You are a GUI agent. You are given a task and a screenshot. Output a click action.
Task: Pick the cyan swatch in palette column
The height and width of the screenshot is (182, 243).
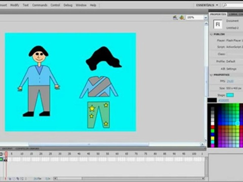click(212, 142)
